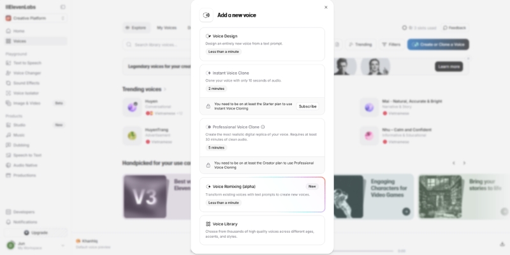This screenshot has width=510, height=255.
Task: Open the Voice Library option
Action: coord(262,230)
